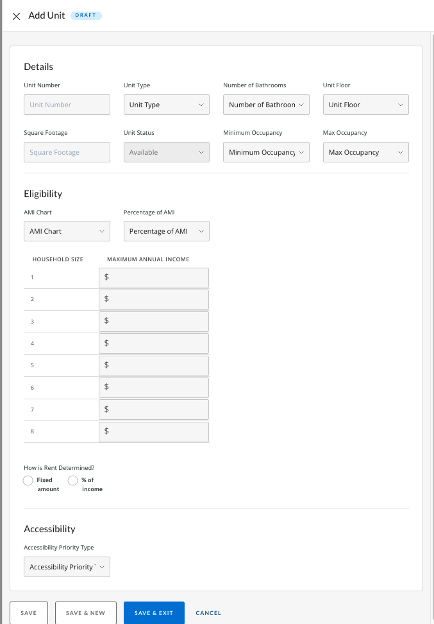This screenshot has height=624, width=434.
Task: Expand the Number of Bathrooms dropdown
Action: pyautogui.click(x=266, y=105)
